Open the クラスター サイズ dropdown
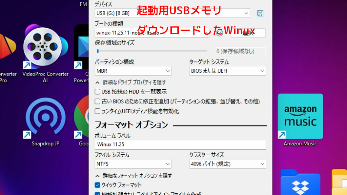Image resolution: width=347 pixels, height=195 pixels. coord(228,164)
